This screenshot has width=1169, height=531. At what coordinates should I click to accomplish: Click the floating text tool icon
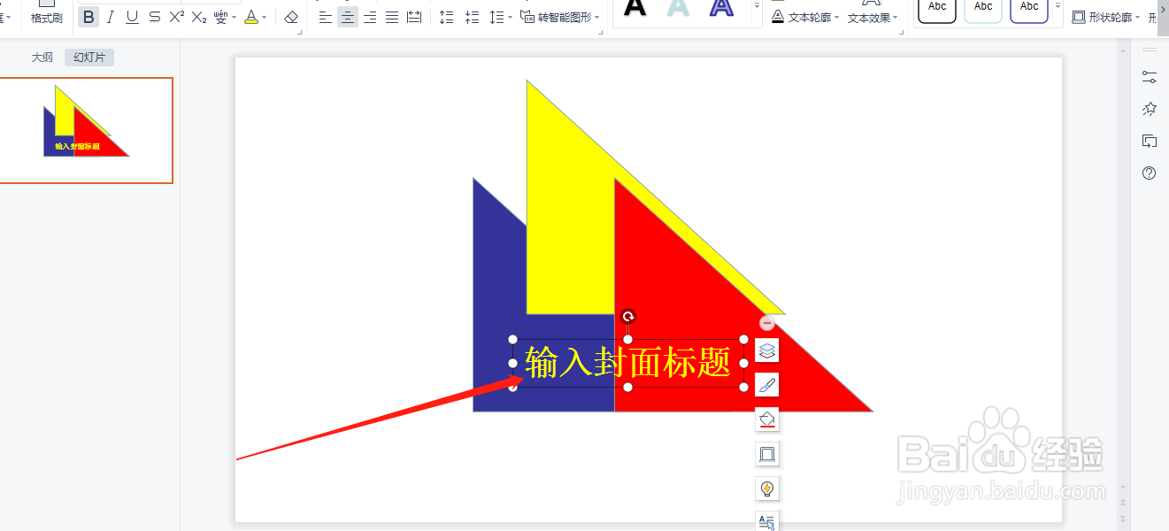click(x=767, y=521)
